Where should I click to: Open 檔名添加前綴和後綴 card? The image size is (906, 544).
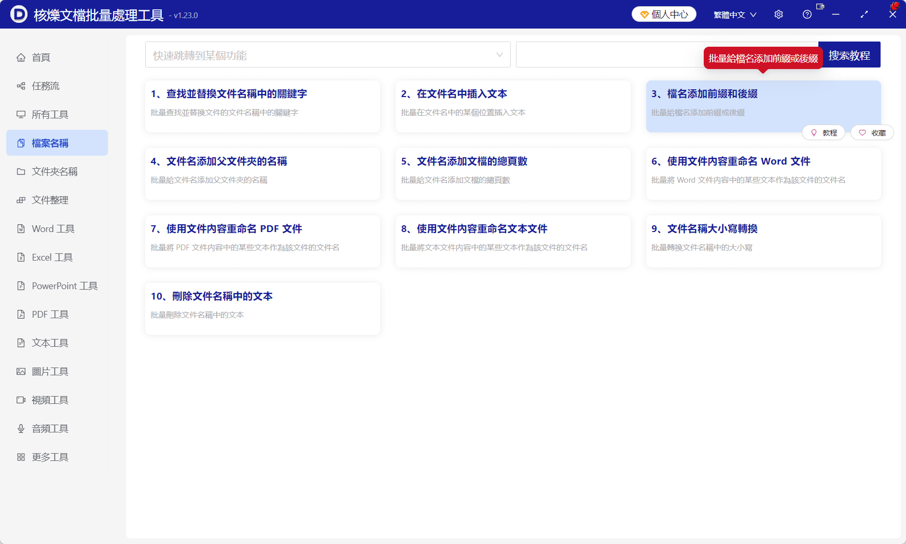[x=763, y=106]
